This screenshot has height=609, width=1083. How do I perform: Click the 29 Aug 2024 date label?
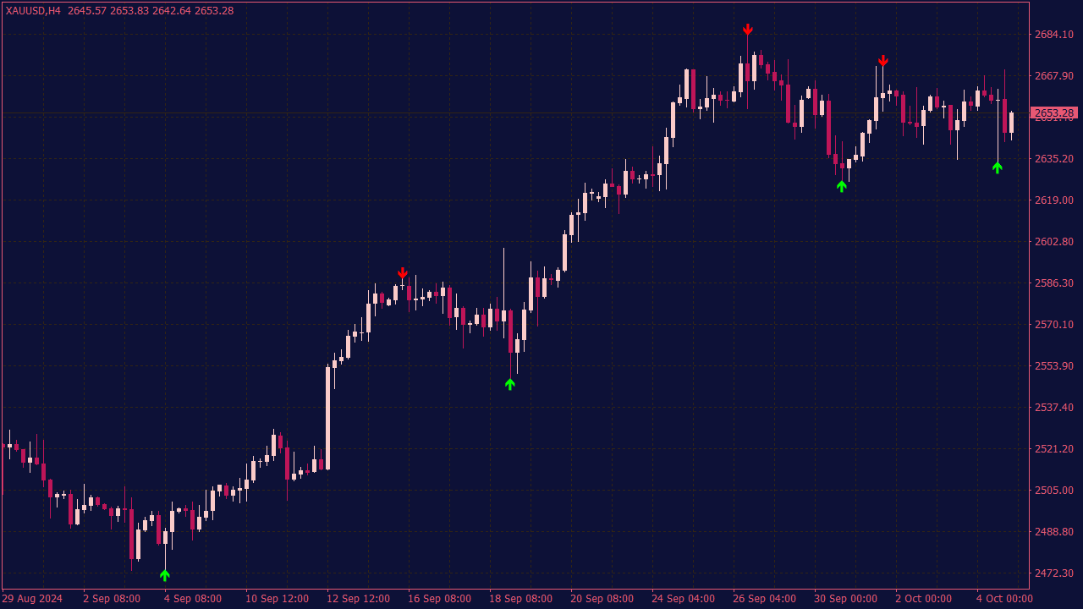[x=32, y=599]
